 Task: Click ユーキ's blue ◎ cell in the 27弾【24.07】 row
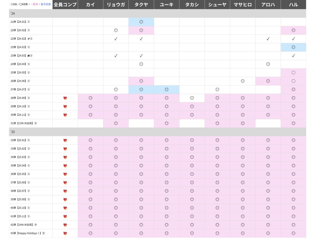pyautogui.click(x=167, y=90)
